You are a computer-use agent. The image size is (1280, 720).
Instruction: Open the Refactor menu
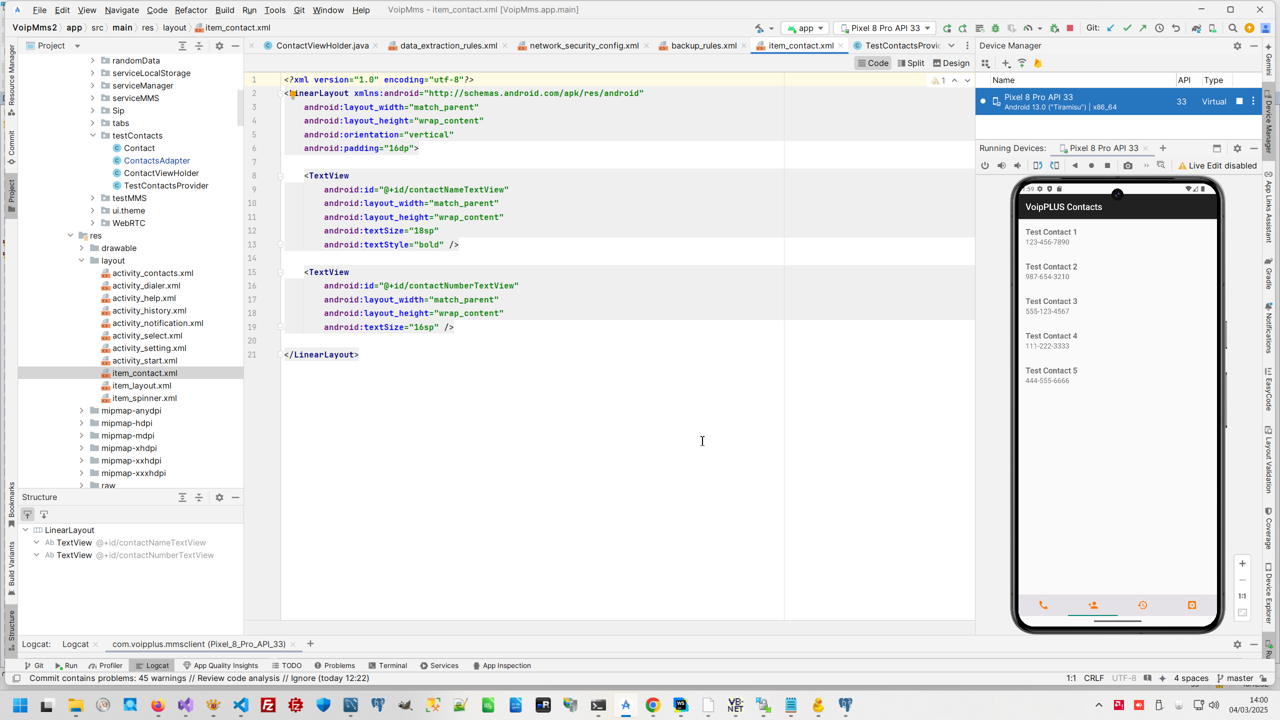(x=190, y=10)
